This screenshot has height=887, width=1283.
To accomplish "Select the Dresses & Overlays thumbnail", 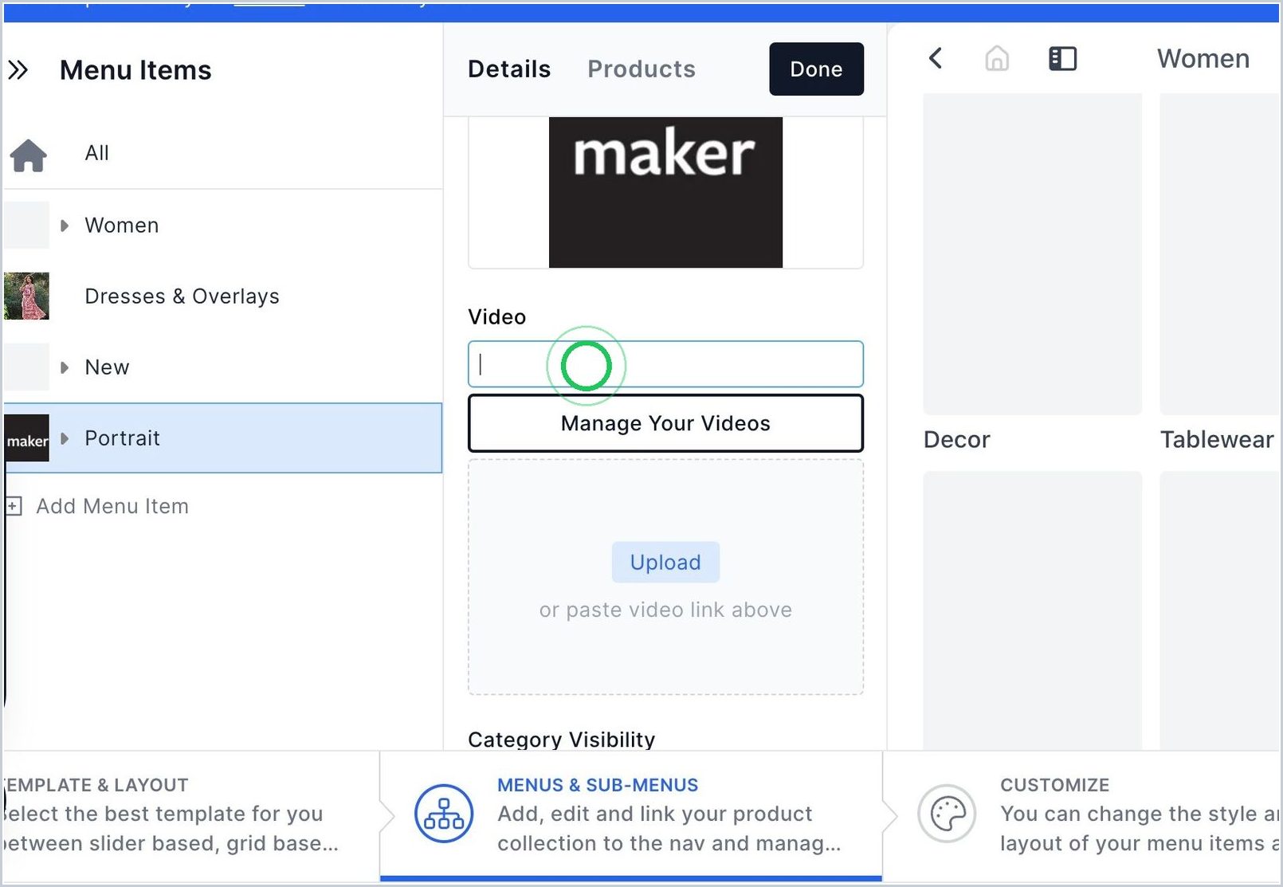I will tap(26, 296).
